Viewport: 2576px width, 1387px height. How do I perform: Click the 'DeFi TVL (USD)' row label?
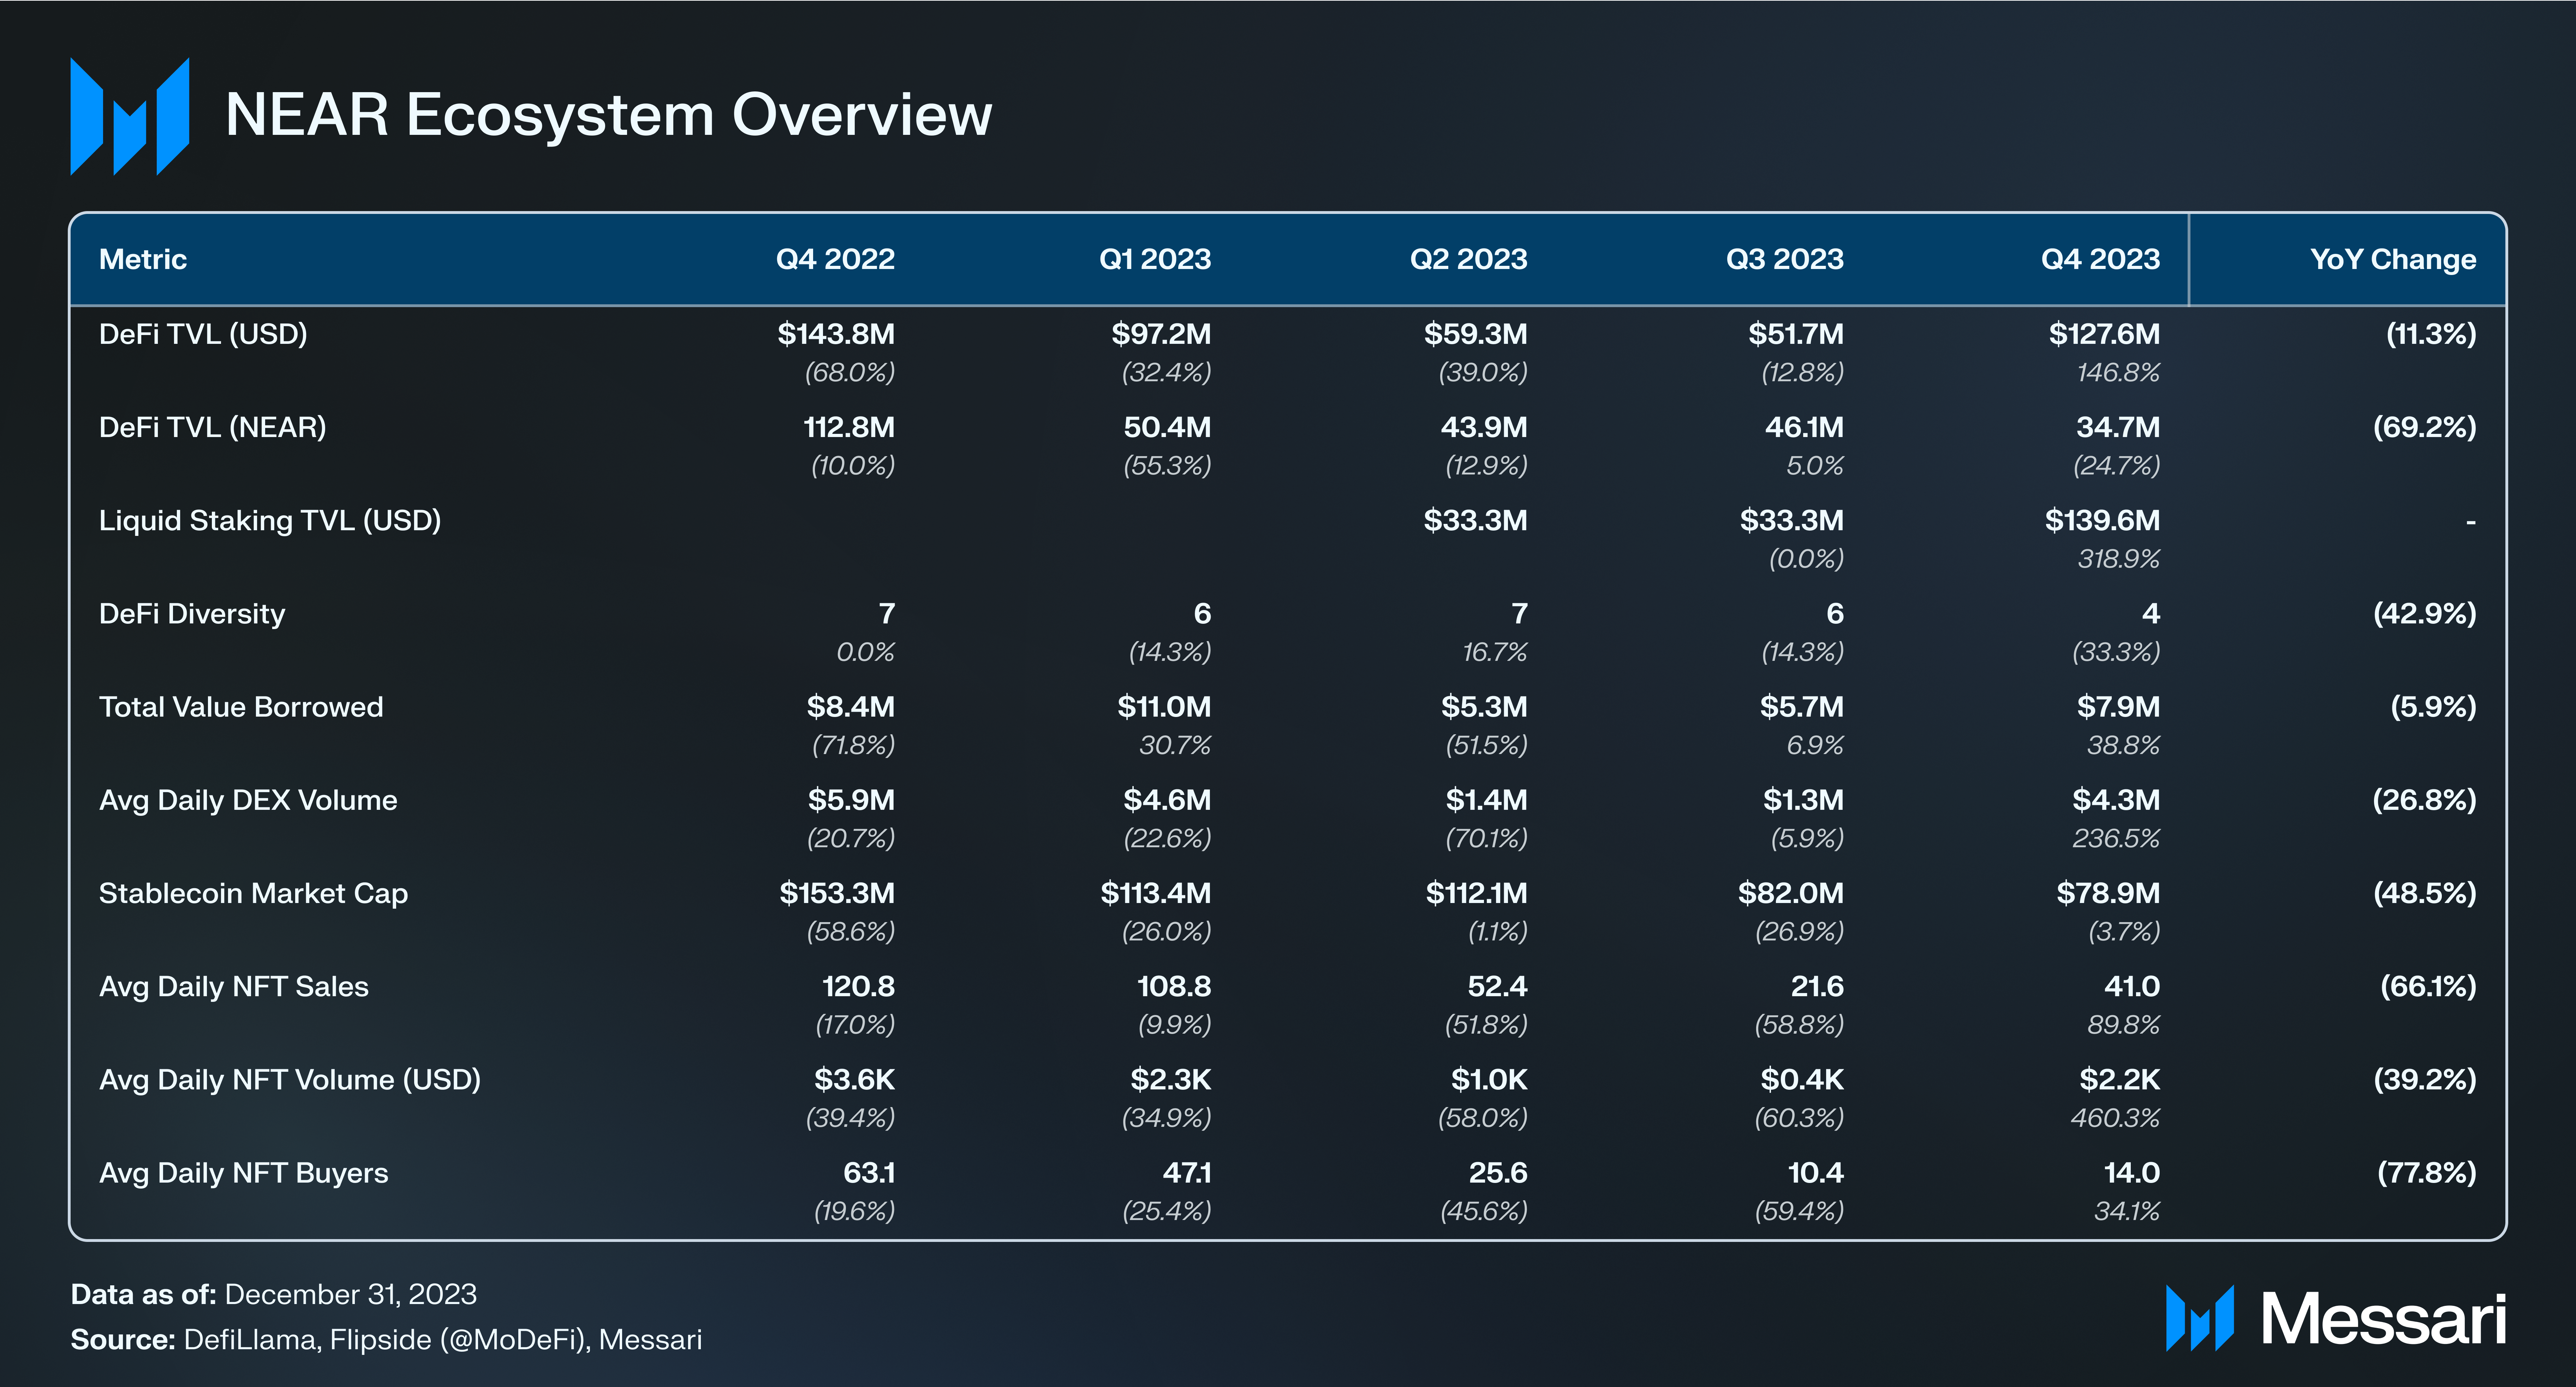tap(203, 334)
